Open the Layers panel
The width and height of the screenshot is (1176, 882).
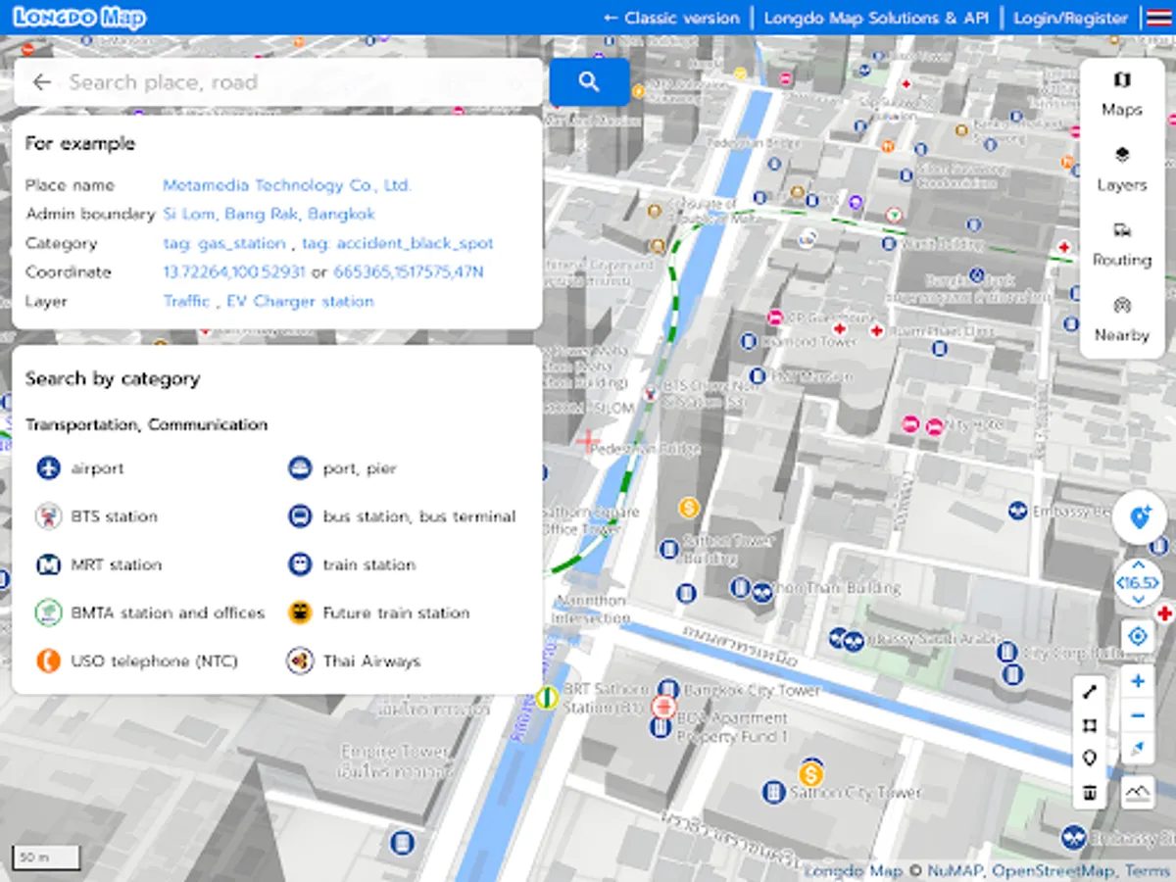pos(1122,171)
